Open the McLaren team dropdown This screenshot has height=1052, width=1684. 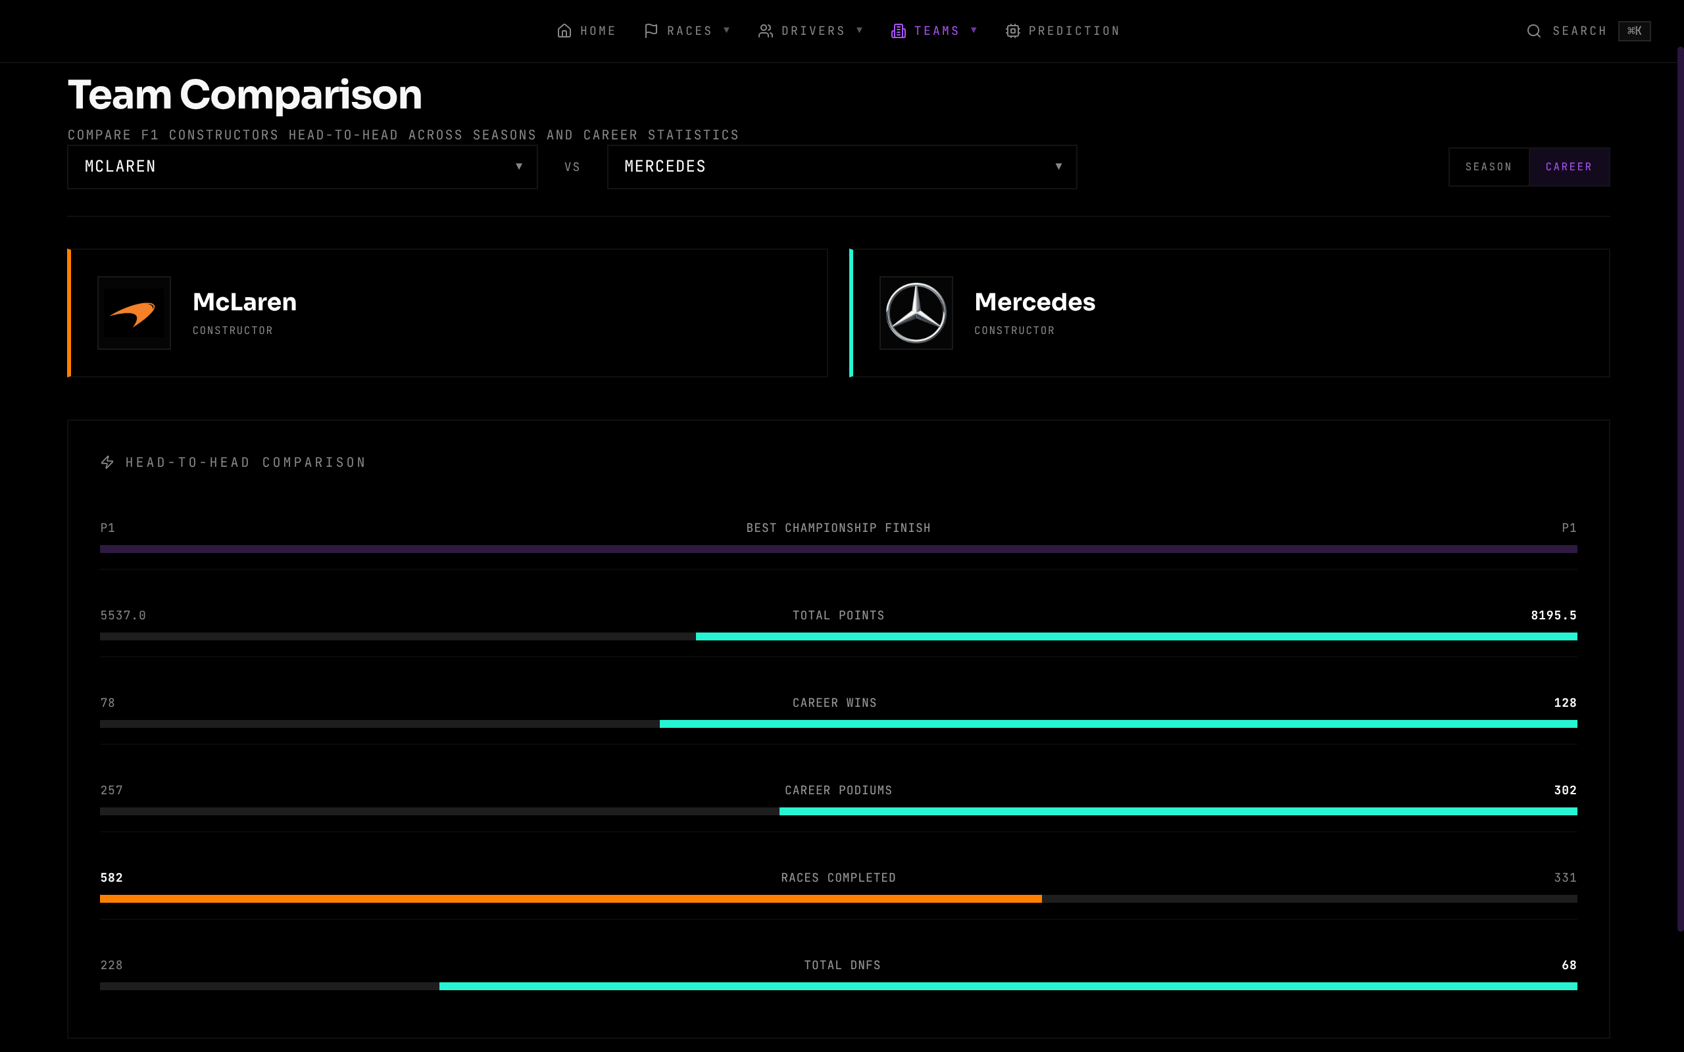pyautogui.click(x=302, y=167)
